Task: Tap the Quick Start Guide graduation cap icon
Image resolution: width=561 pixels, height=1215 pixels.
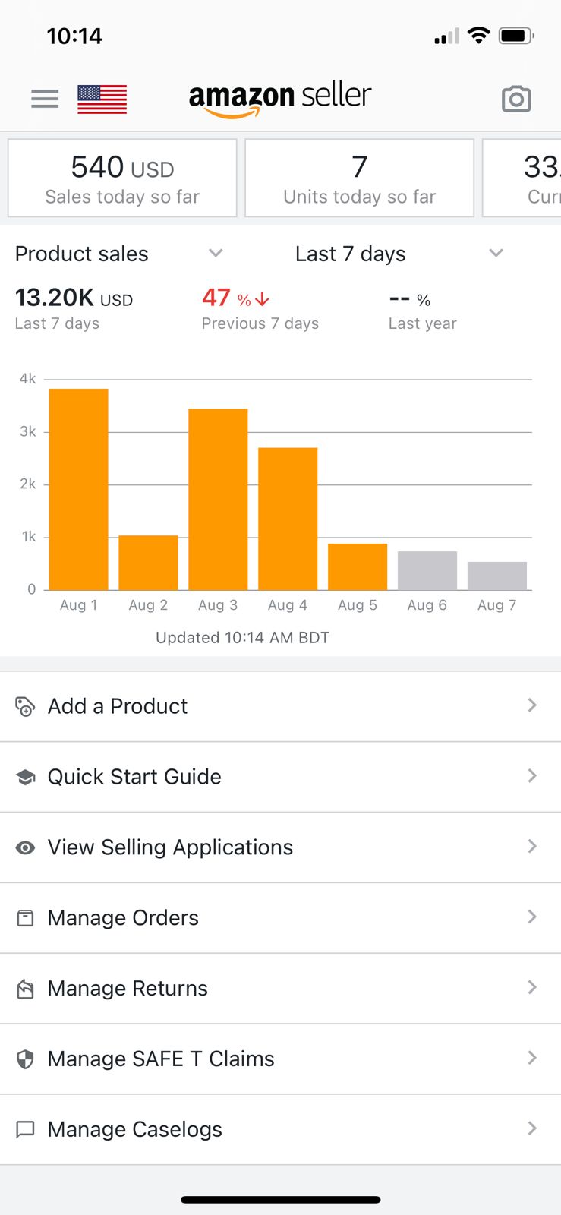Action: point(25,777)
